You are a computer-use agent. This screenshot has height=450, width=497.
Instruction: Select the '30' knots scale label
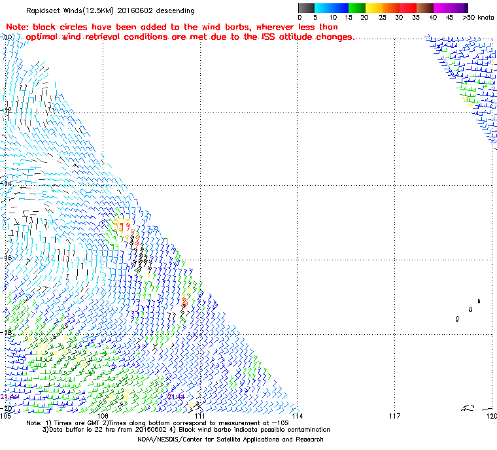tap(399, 18)
